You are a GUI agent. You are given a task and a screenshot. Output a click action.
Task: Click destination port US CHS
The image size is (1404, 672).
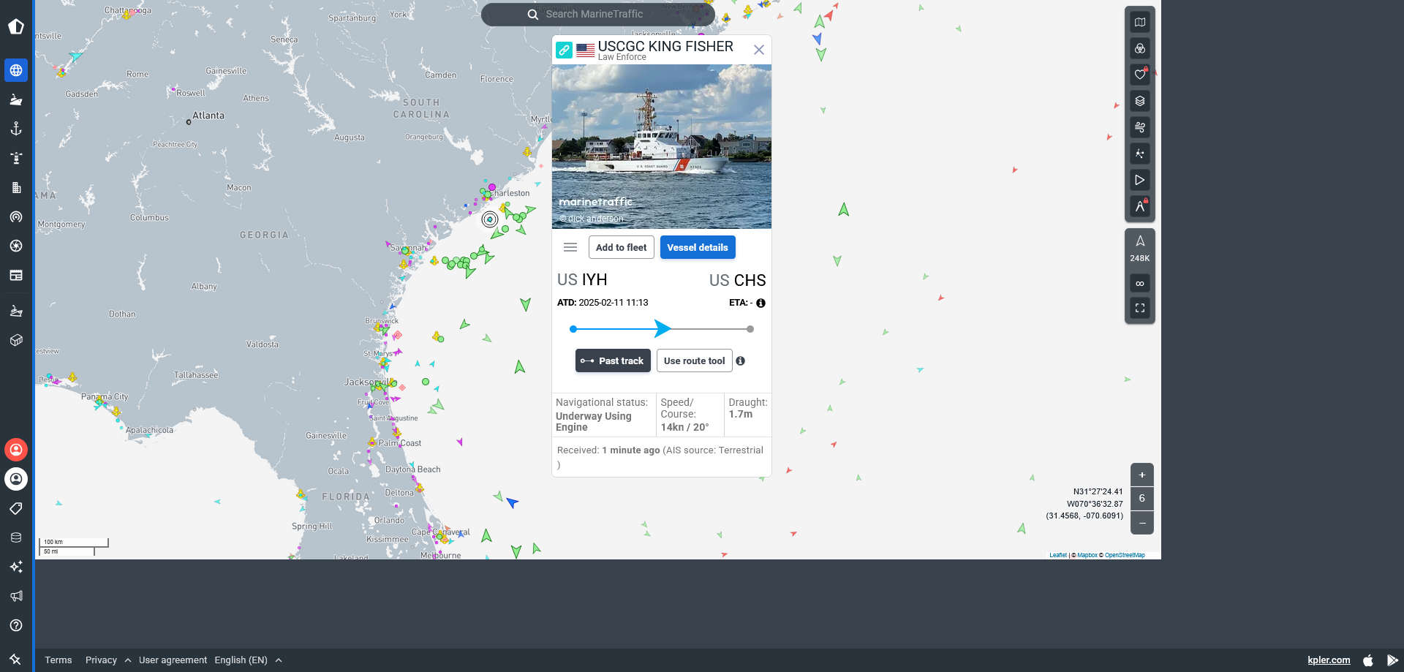[x=737, y=280]
